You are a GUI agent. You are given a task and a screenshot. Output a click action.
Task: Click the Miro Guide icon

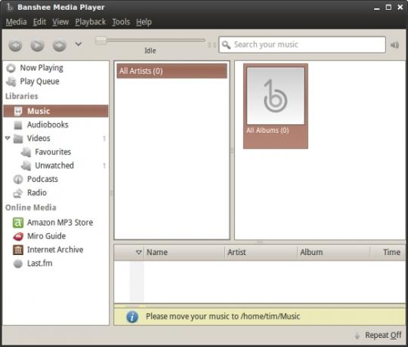click(18, 236)
